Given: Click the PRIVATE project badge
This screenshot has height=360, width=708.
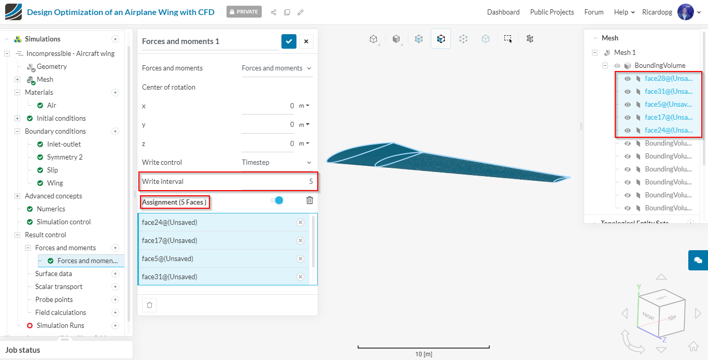Looking at the screenshot, I should [x=244, y=12].
